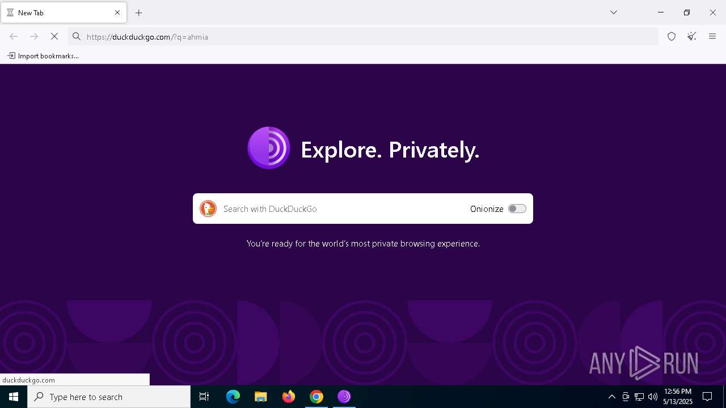Go forward one page
The width and height of the screenshot is (726, 408).
tap(34, 37)
